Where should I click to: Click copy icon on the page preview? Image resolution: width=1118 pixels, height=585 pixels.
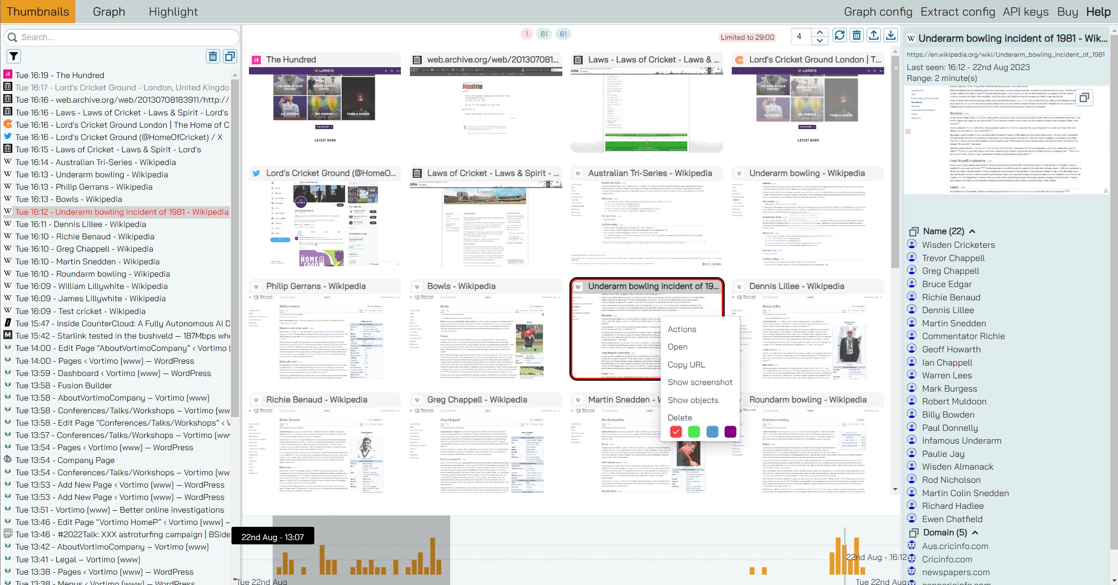[1084, 97]
